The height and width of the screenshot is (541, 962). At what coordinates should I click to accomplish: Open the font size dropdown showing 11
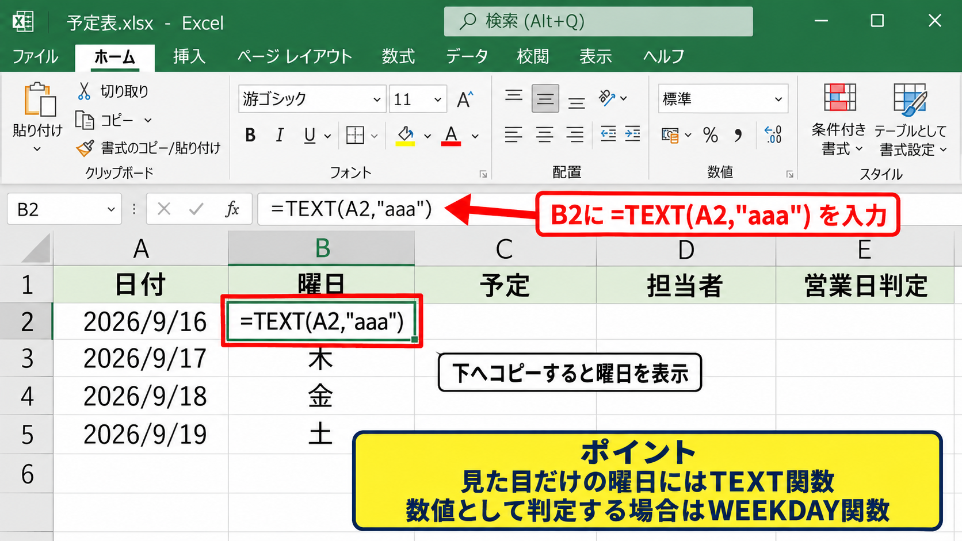(x=438, y=99)
